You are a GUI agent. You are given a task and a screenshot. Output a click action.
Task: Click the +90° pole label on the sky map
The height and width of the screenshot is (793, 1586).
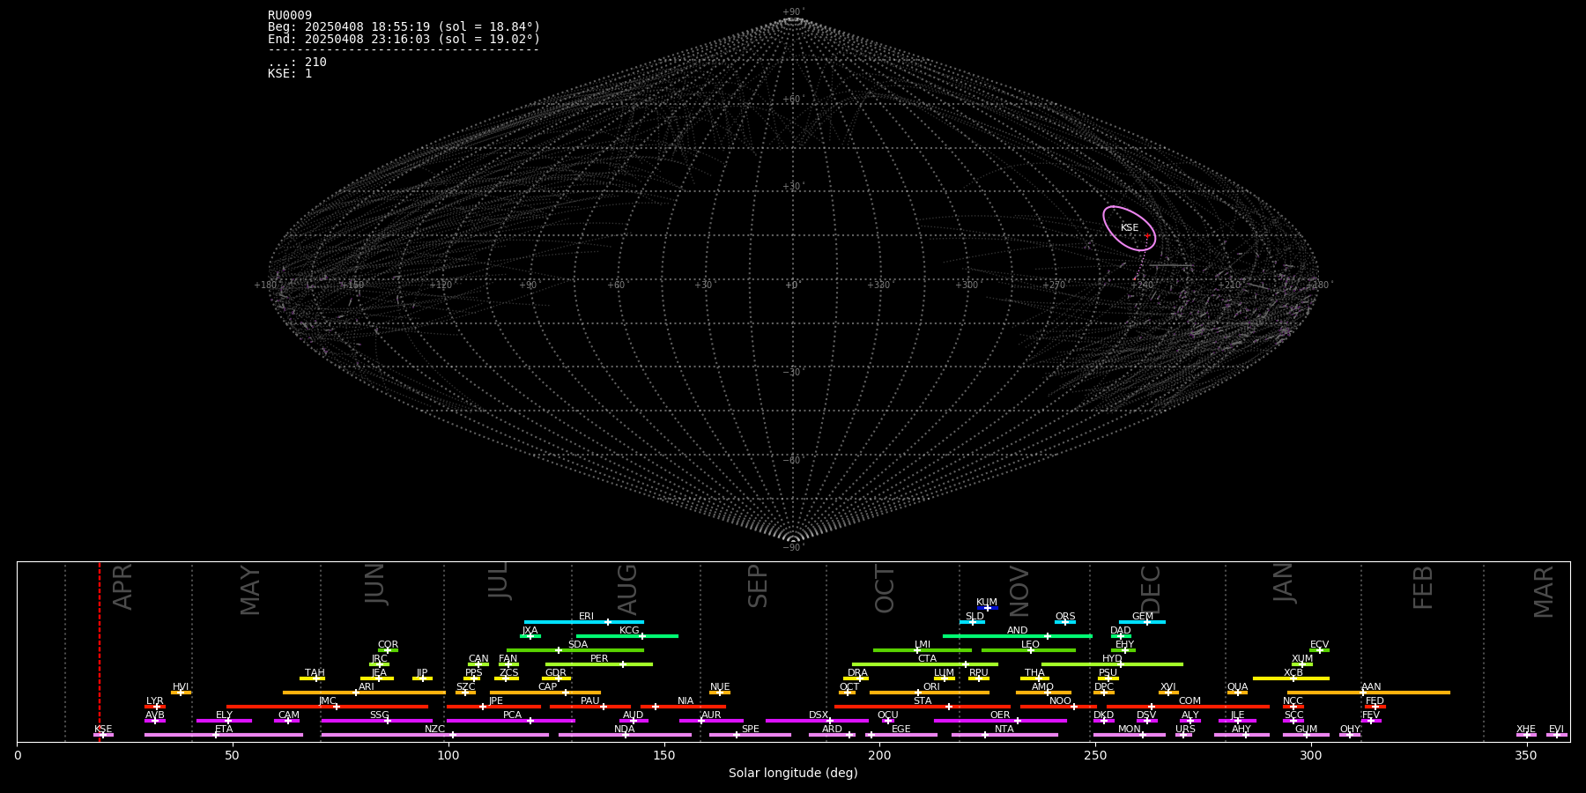coord(793,12)
